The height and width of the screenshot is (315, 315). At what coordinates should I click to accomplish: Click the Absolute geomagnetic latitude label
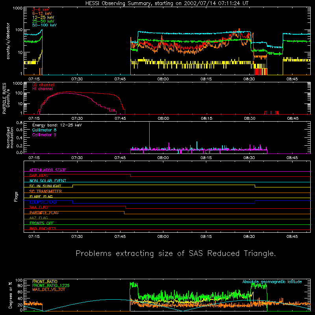pos(272,282)
